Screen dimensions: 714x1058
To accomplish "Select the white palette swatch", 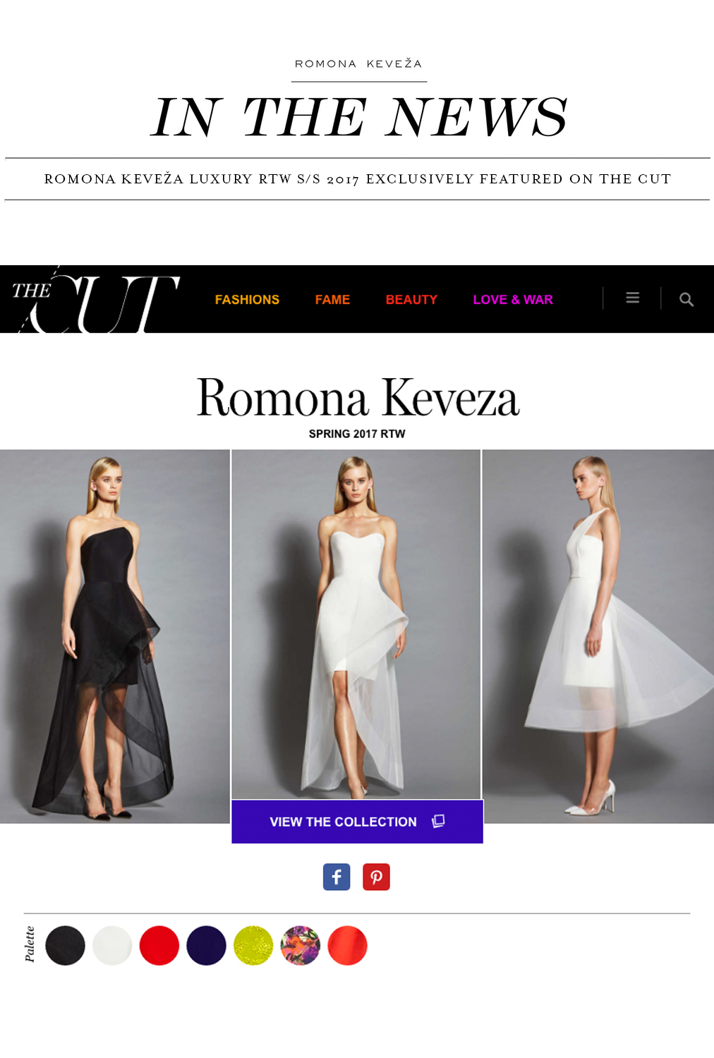I will (112, 945).
